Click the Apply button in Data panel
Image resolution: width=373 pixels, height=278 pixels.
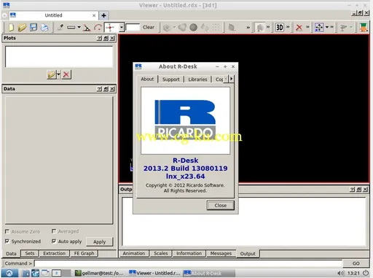pyautogui.click(x=100, y=242)
